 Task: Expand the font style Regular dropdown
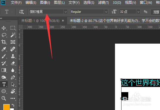pyautogui.click(x=106, y=12)
